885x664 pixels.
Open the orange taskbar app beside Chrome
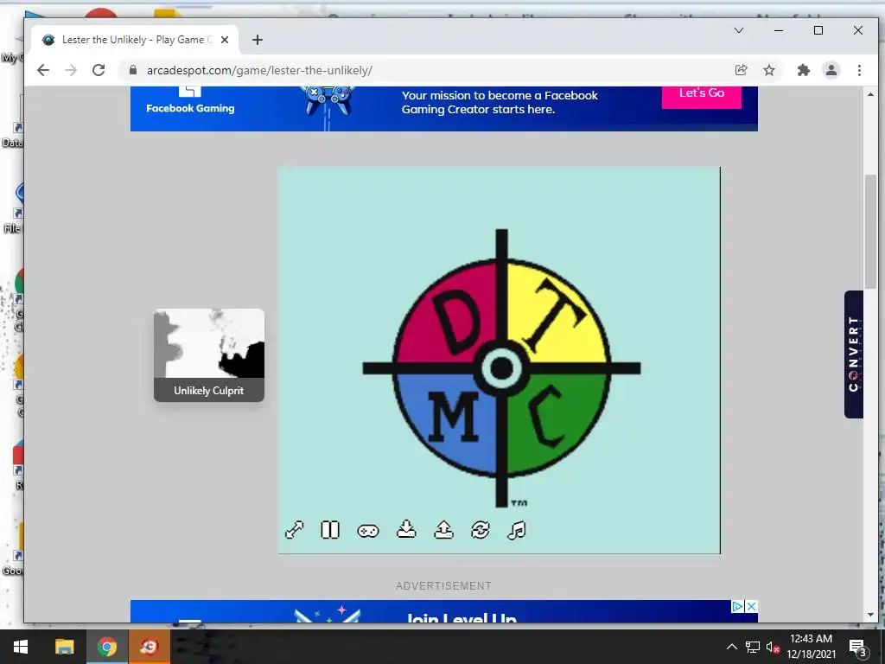(x=149, y=647)
